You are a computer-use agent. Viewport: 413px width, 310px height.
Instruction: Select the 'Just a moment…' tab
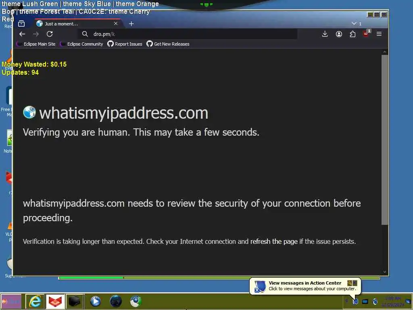click(78, 24)
